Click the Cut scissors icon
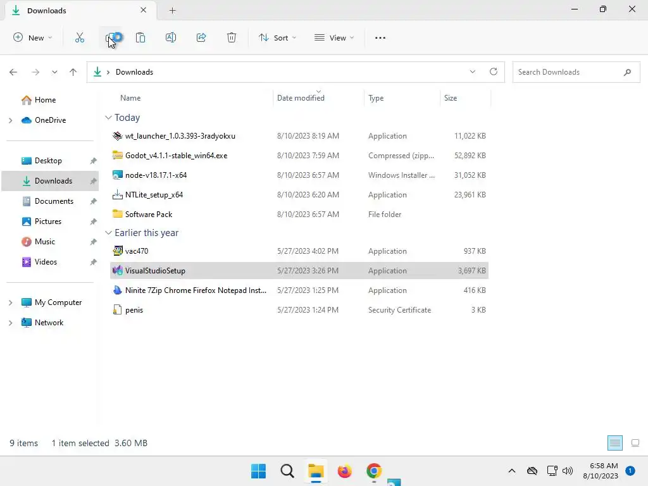 [80, 37]
